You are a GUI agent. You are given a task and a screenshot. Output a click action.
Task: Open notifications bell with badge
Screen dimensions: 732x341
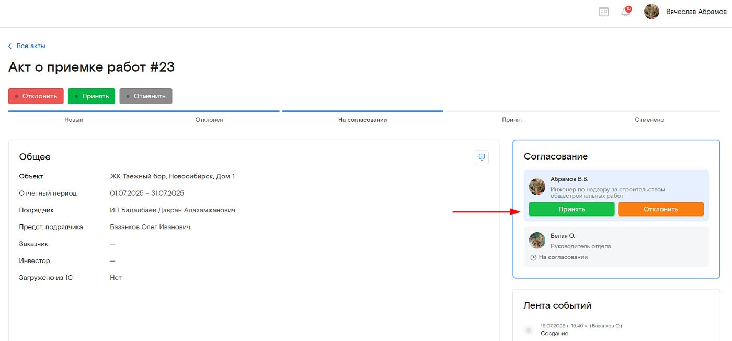pyautogui.click(x=625, y=12)
